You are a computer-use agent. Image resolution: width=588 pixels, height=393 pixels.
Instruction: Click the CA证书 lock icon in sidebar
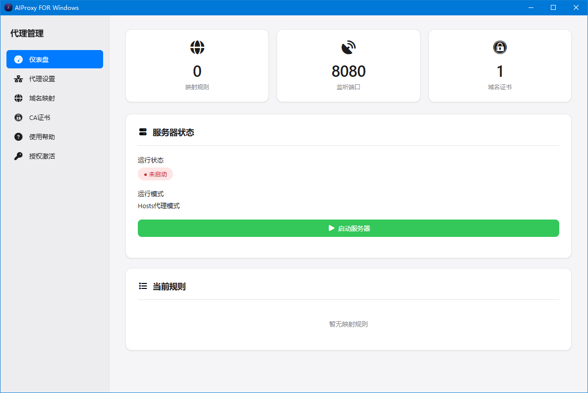(18, 117)
